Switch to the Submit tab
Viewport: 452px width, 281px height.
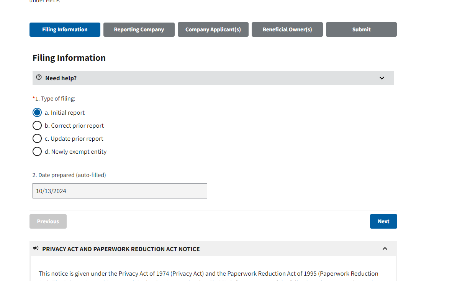point(361,29)
